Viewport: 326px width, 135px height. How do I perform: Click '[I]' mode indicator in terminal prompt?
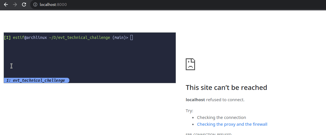point(7,37)
